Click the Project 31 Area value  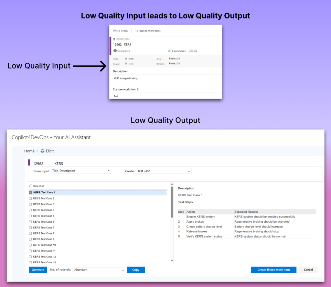(x=174, y=58)
